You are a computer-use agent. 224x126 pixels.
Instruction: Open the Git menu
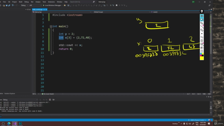9,2
